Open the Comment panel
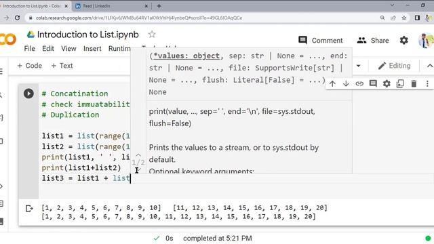 [x=321, y=41]
